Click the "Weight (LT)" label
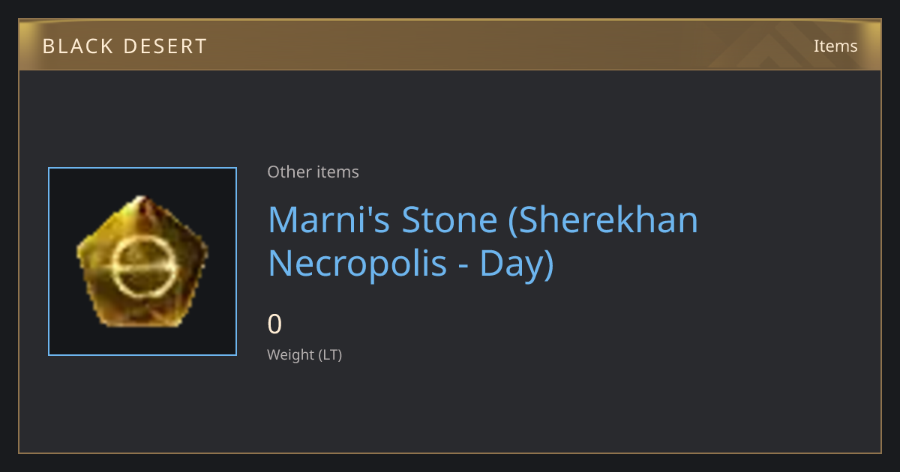The height and width of the screenshot is (472, 900). pos(304,354)
